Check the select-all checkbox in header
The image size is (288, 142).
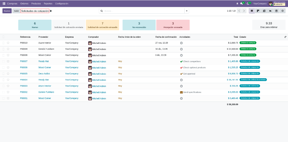(x=3, y=37)
